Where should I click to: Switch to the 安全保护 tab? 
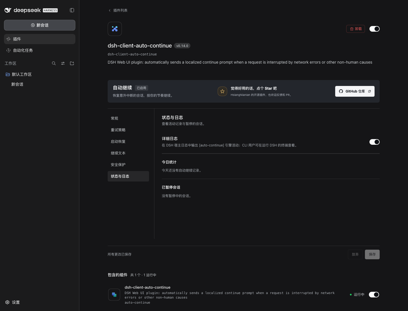pyautogui.click(x=128, y=165)
